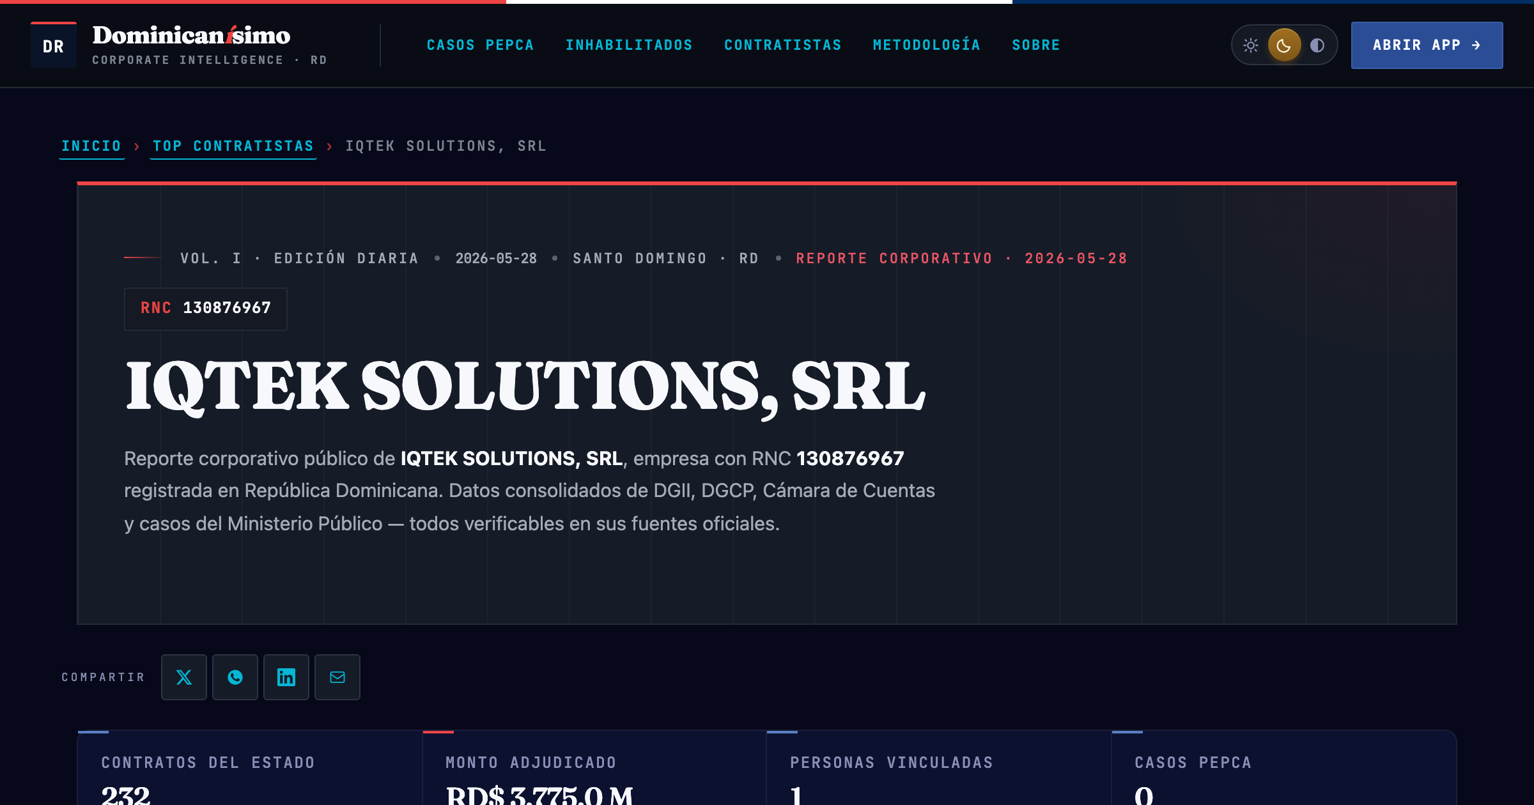Share on LinkedIn
The width and height of the screenshot is (1534, 805).
tap(286, 677)
